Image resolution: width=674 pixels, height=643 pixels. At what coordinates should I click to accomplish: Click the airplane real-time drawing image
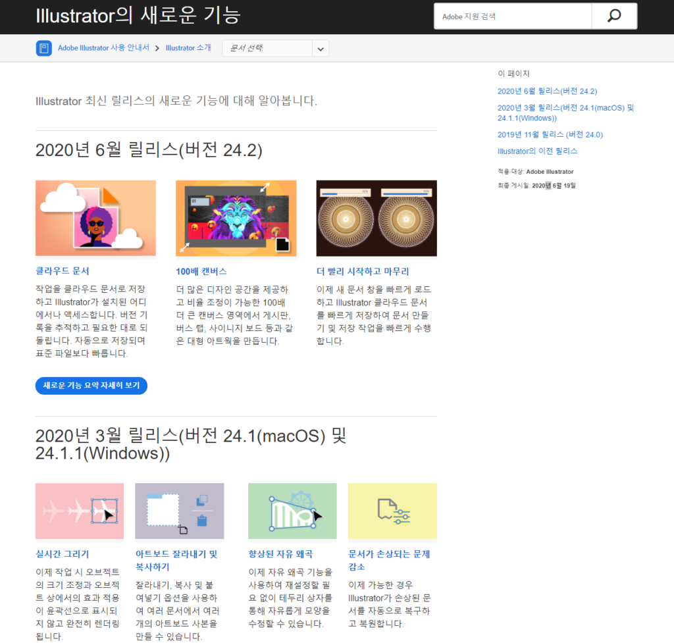80,511
